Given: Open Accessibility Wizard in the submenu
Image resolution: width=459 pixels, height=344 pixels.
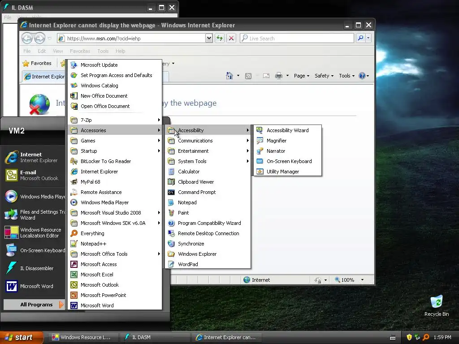Looking at the screenshot, I should coord(287,130).
